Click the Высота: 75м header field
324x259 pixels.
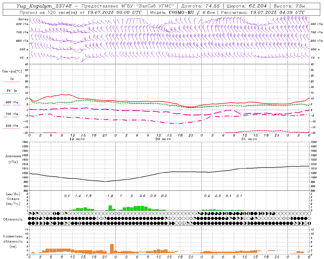point(289,6)
